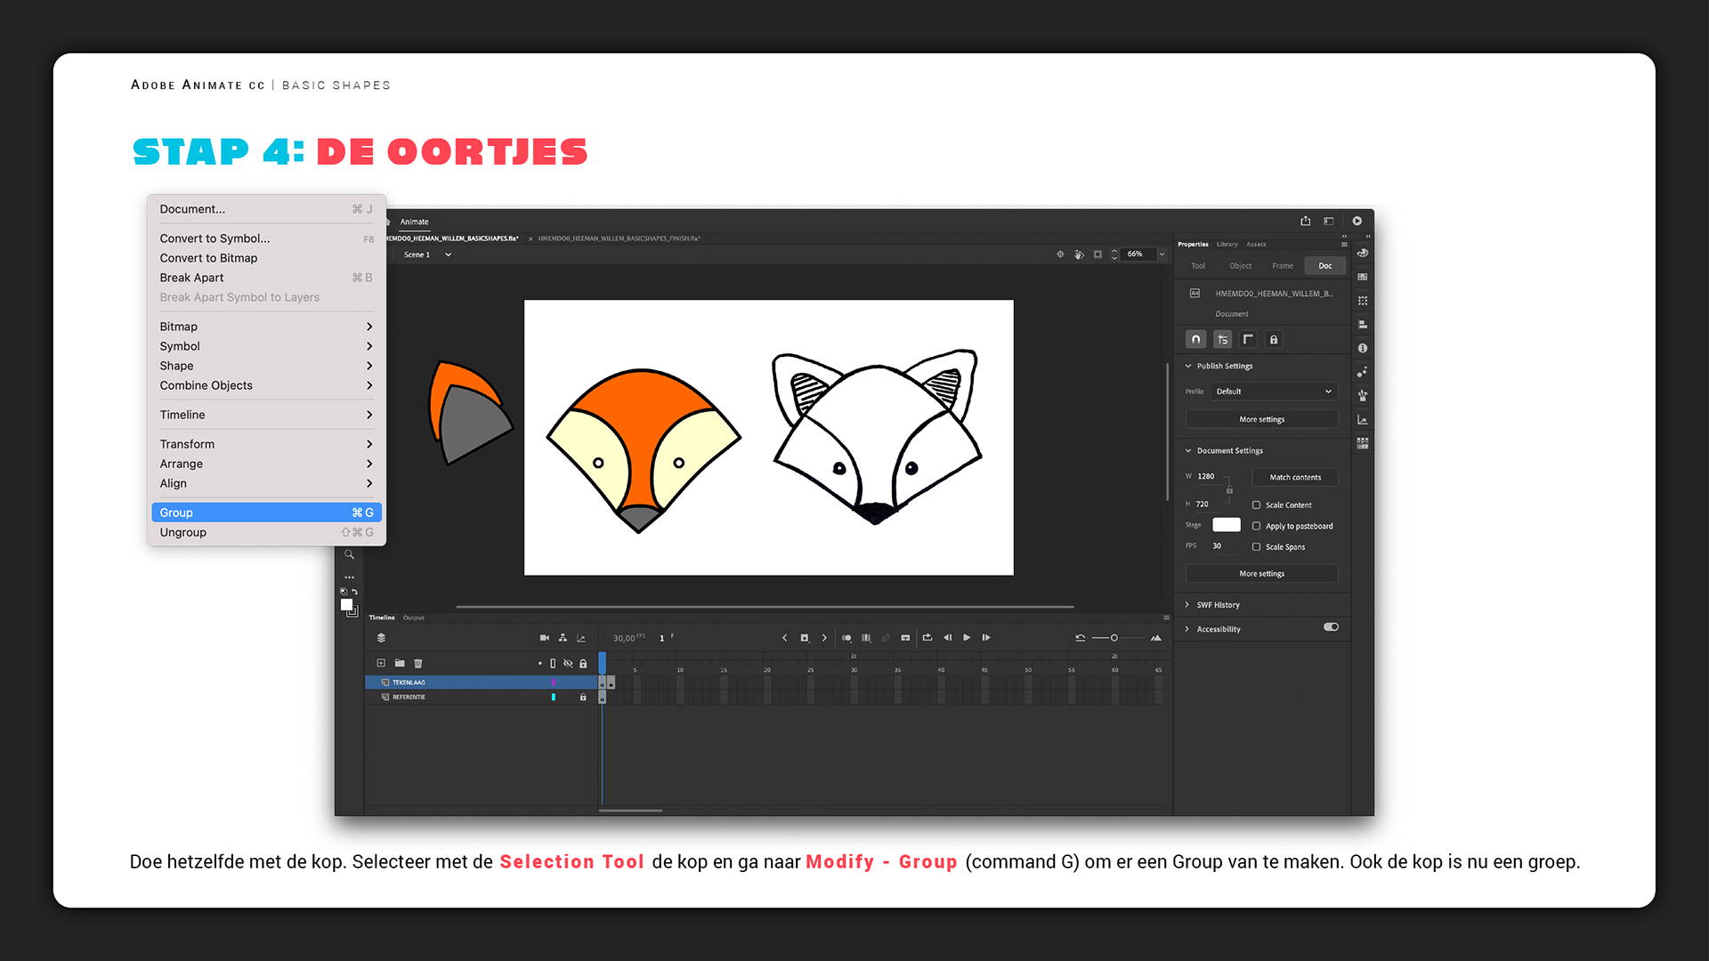The height and width of the screenshot is (961, 1709).
Task: Click the Test Movie play icon
Action: (x=1357, y=222)
